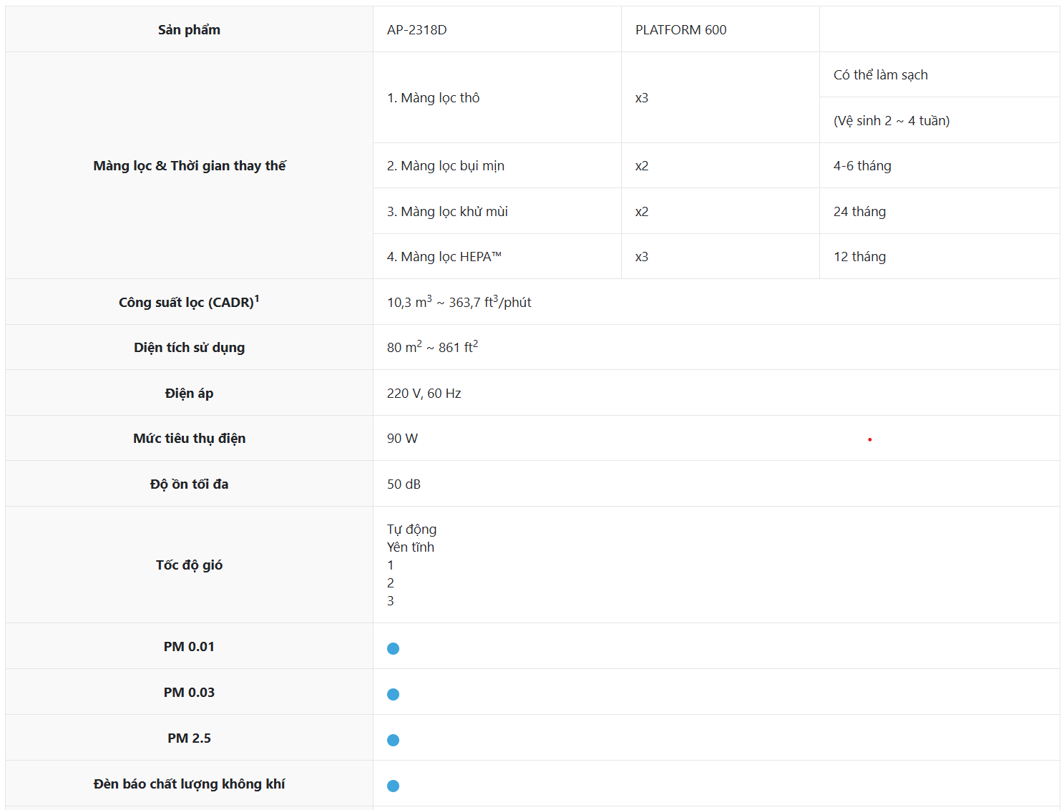The width and height of the screenshot is (1064, 810).
Task: Select the PLATFORM 600 cell
Action: (x=680, y=30)
